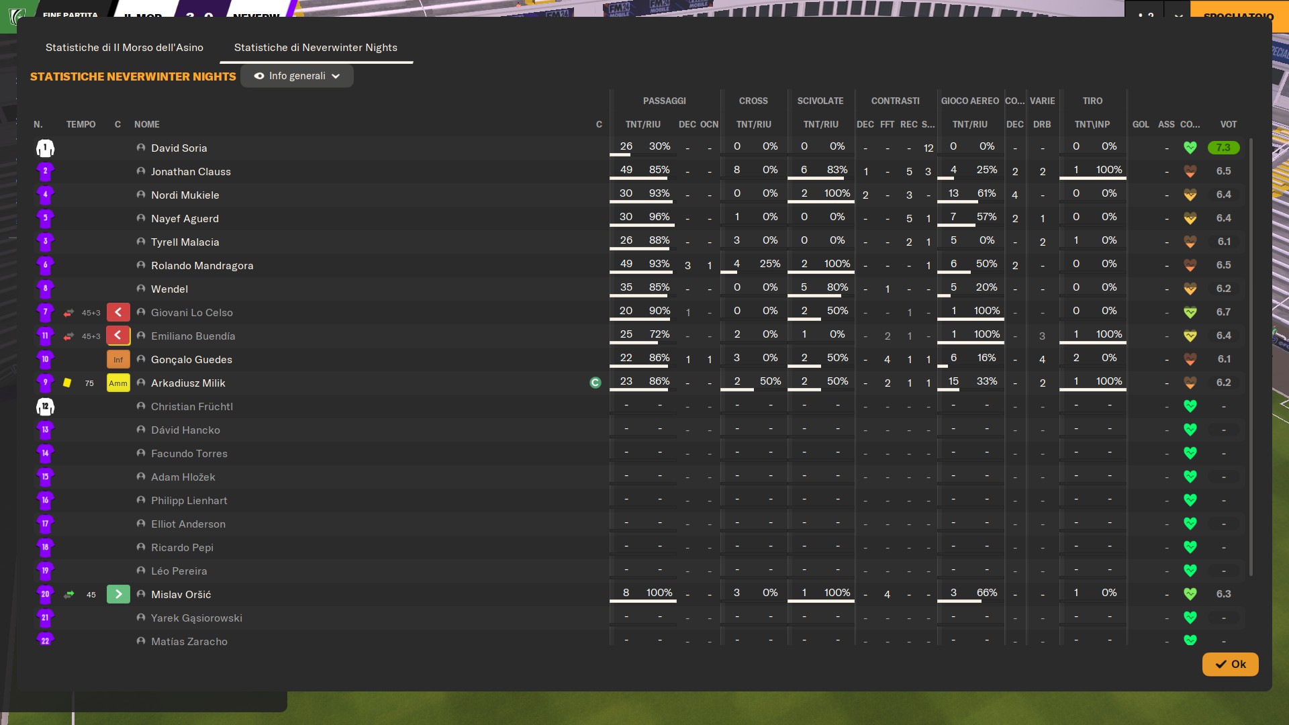Switch to Statistiche di Il Morso dell'Asino tab
Viewport: 1289px width, 725px height.
point(124,48)
